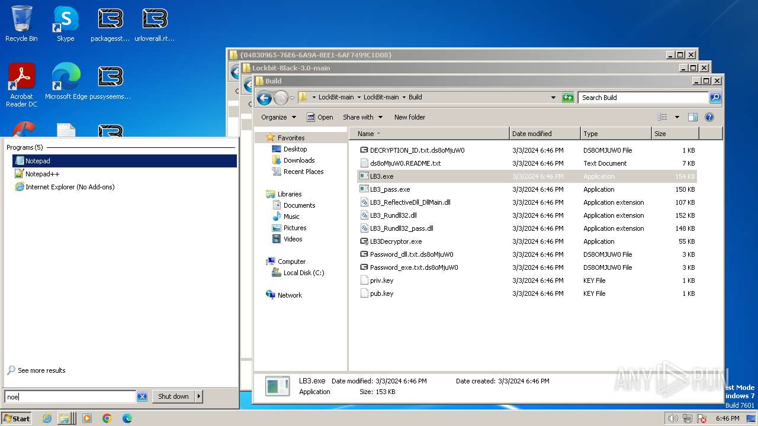Select Password_exe.txt.ds8oMjuW0 file
The height and width of the screenshot is (426, 758).
[x=414, y=267]
